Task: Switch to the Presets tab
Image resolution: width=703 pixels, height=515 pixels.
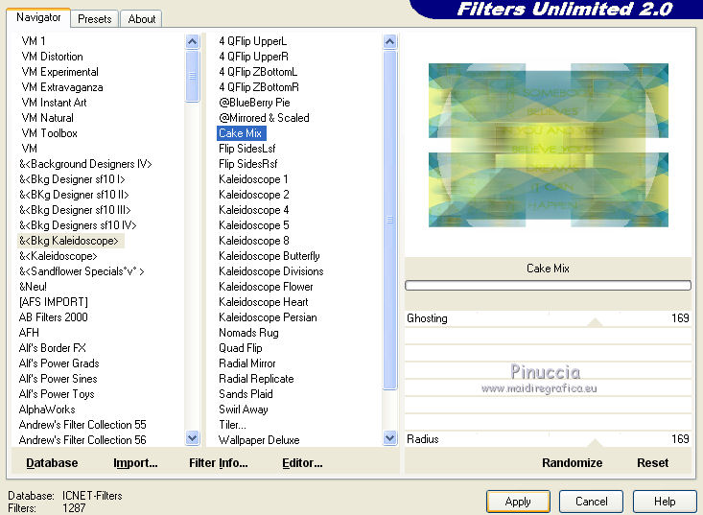Action: (x=94, y=19)
